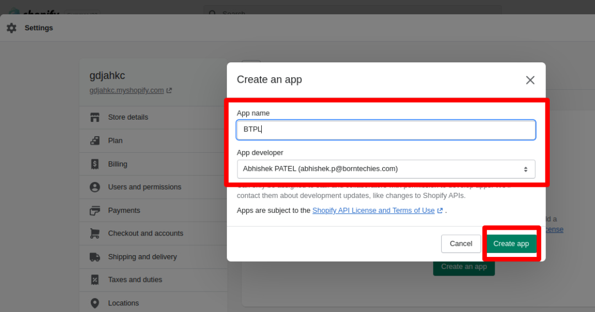The height and width of the screenshot is (312, 595).
Task: Open Shipping and delivery settings
Action: point(153,257)
